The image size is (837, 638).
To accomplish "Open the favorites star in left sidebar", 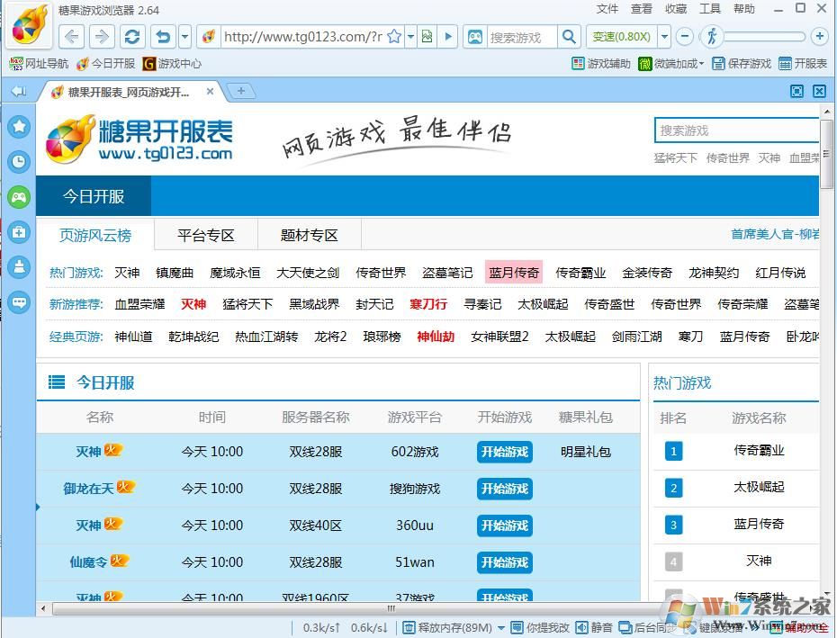I will [x=19, y=127].
